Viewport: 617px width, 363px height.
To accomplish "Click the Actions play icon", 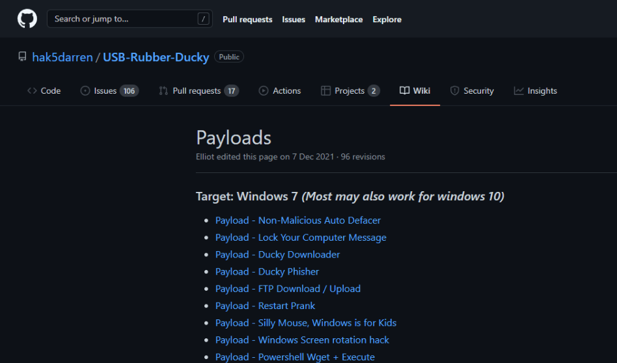I will (x=263, y=91).
